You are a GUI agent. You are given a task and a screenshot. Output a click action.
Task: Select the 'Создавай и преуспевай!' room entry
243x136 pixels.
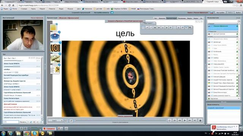(x=224, y=108)
